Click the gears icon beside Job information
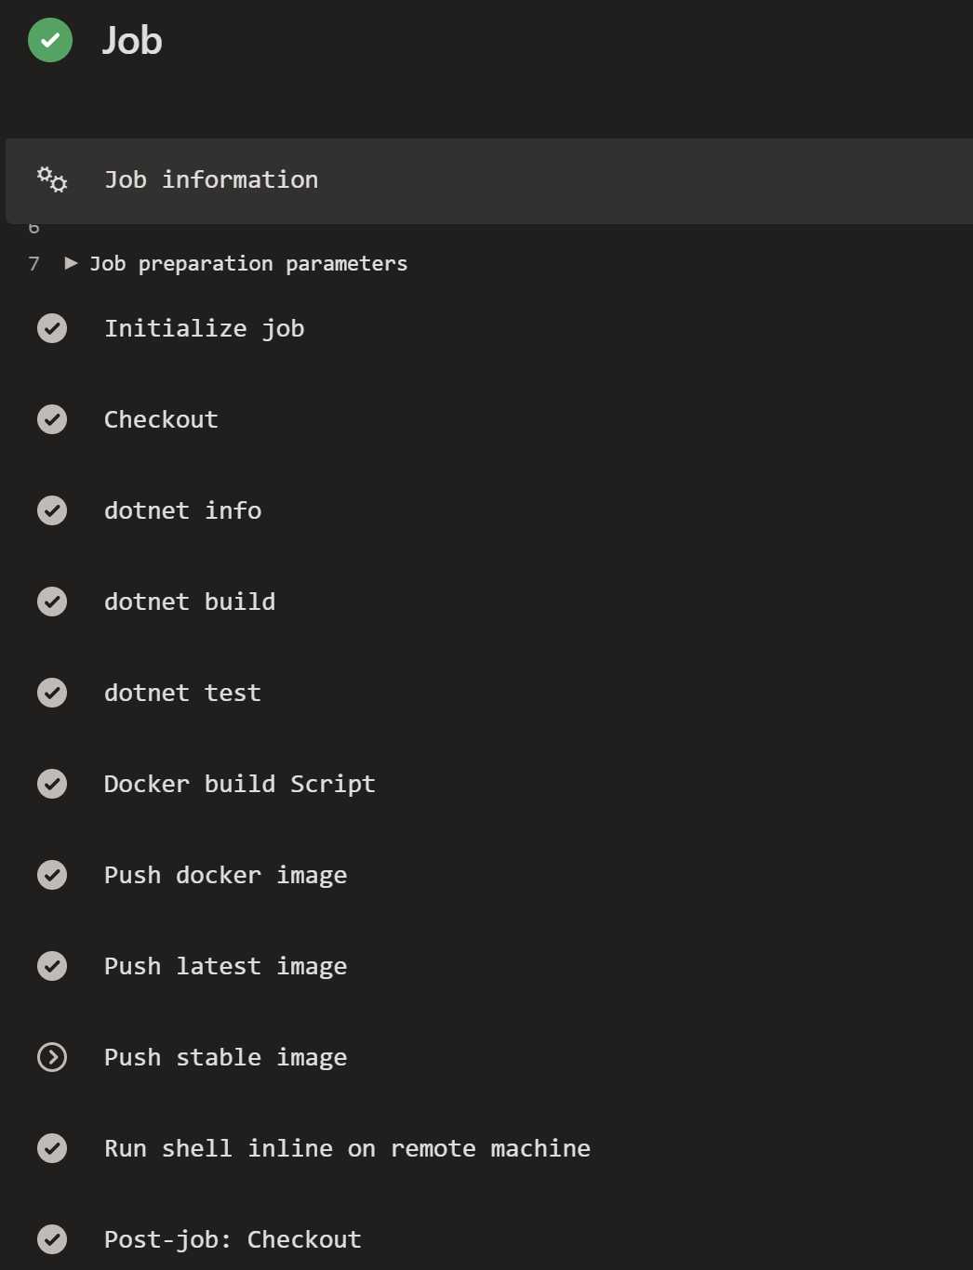Screen dimensions: 973x1270 [52, 179]
